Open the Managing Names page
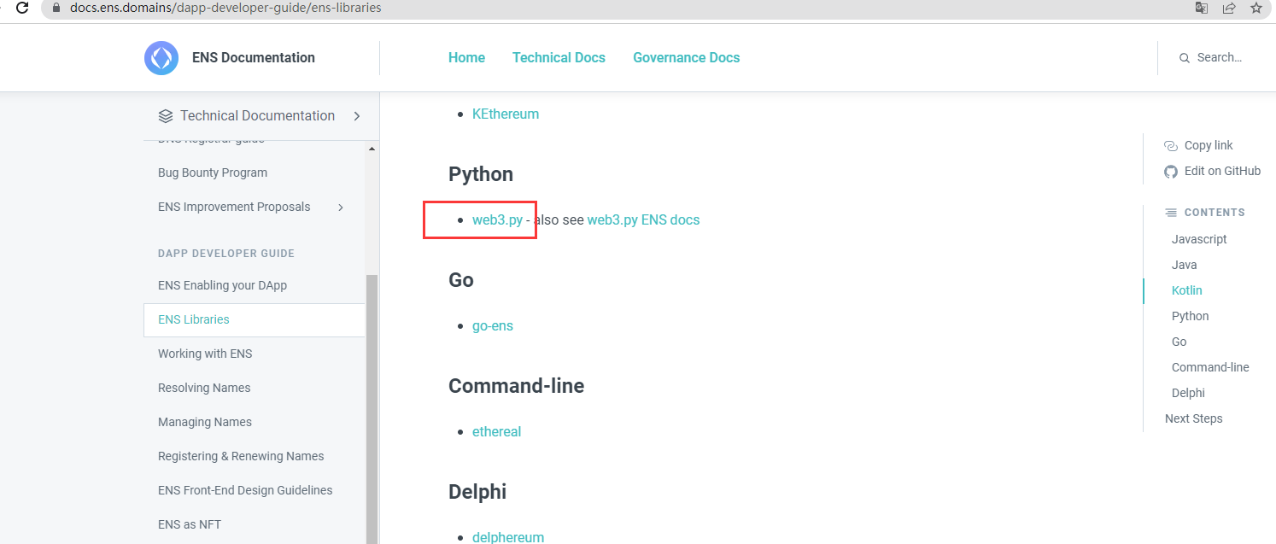Viewport: 1276px width, 544px height. click(205, 422)
